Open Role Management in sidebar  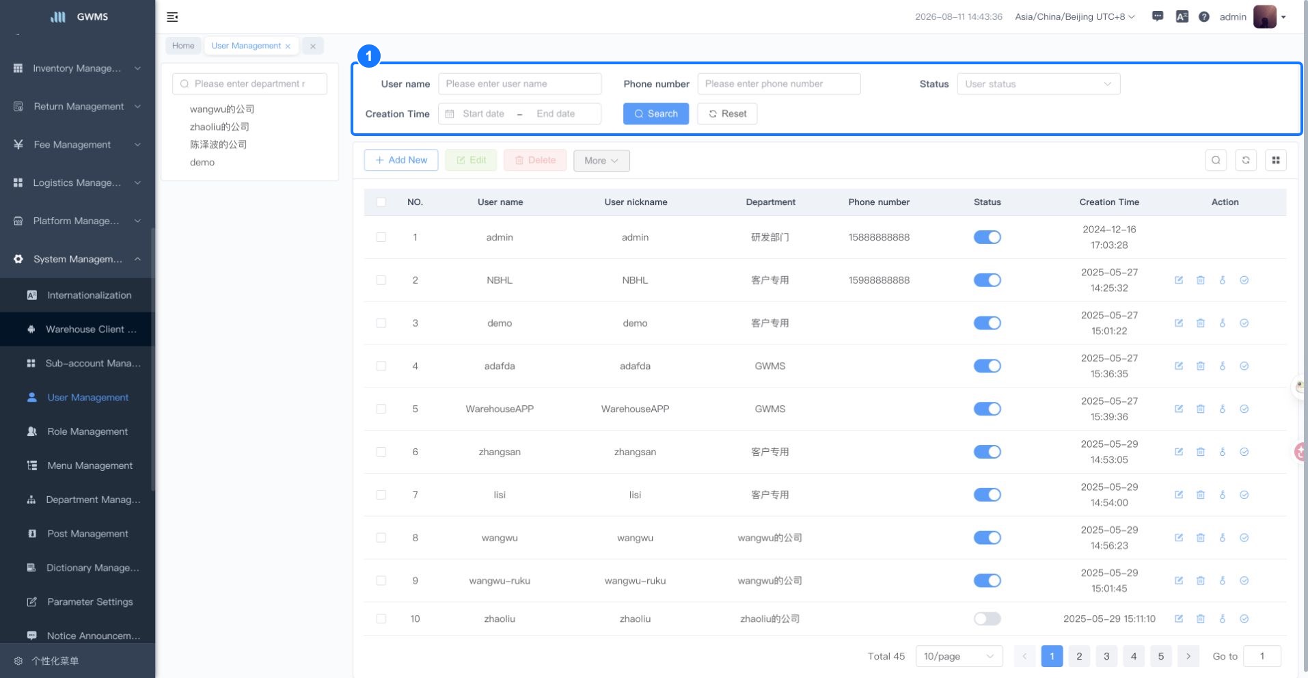pyautogui.click(x=77, y=432)
